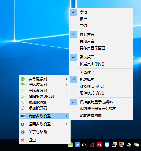Choose 打开声音 option
Screen dimensions: 141x151
coord(101,35)
